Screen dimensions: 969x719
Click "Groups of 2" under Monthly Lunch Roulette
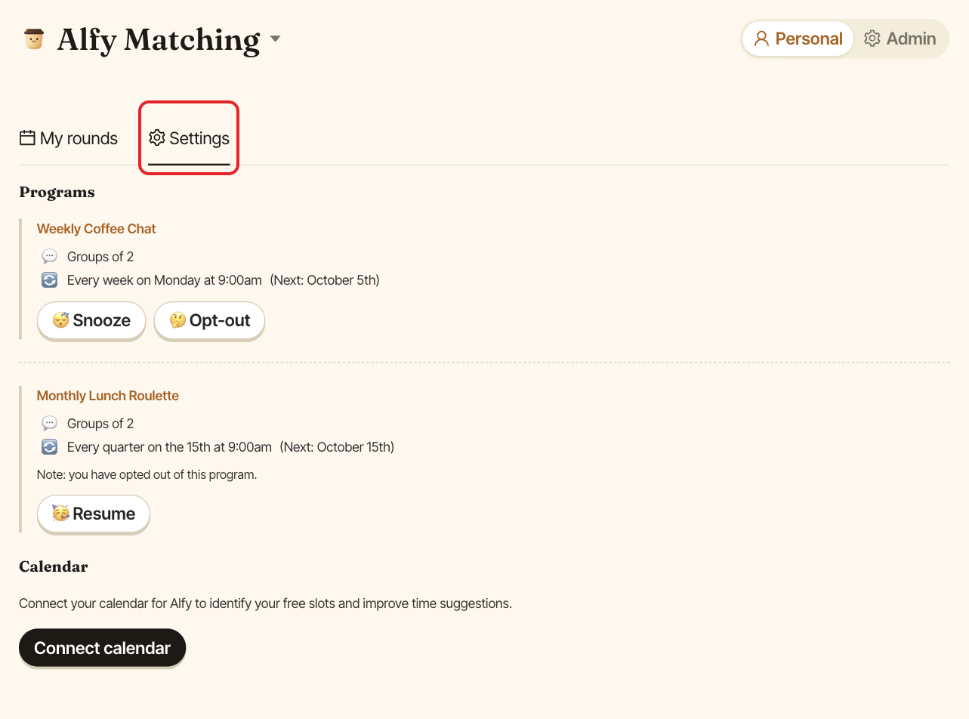pos(100,424)
